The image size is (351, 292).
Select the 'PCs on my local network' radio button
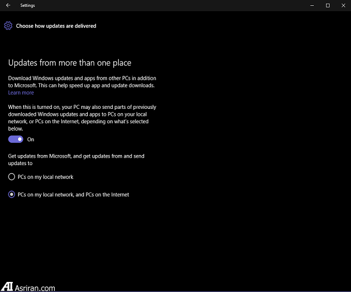pyautogui.click(x=12, y=177)
